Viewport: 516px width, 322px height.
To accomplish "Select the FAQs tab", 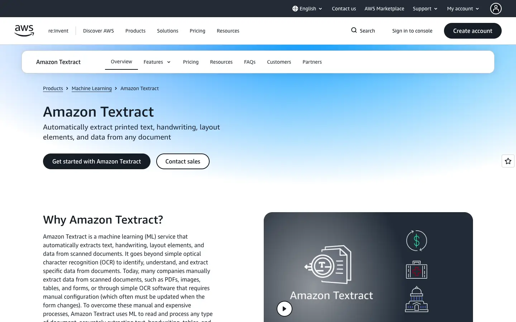I will point(250,62).
